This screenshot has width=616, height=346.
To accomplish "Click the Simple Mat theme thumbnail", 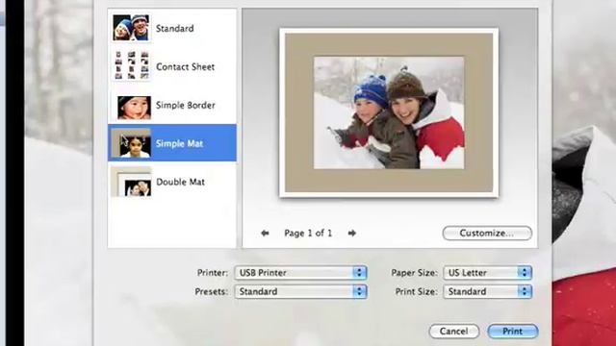I will tap(131, 143).
